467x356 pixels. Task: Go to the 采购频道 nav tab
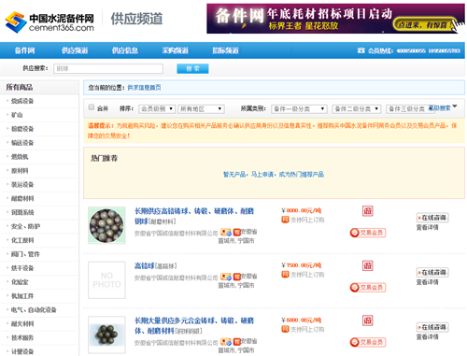pos(176,50)
